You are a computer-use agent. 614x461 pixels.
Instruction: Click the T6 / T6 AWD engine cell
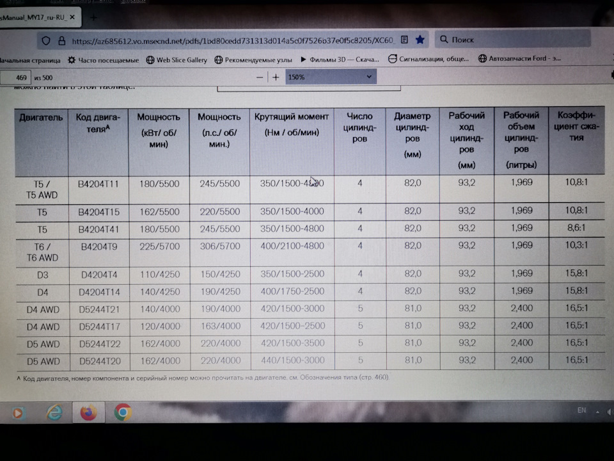pos(42,252)
